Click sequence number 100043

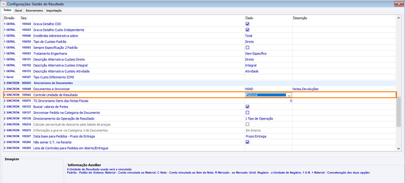point(26,95)
